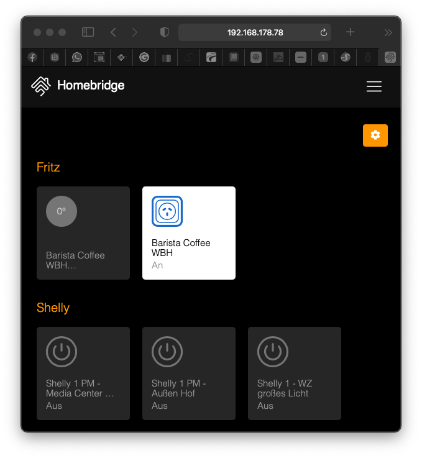
Task: Click the privacy shield icon
Action: coord(165,32)
